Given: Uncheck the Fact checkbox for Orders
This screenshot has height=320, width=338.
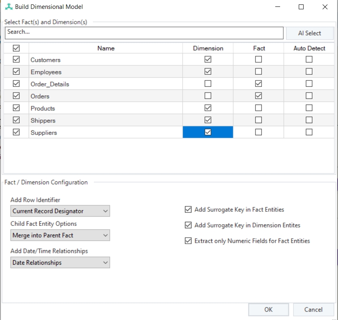Looking at the screenshot, I should (x=259, y=96).
